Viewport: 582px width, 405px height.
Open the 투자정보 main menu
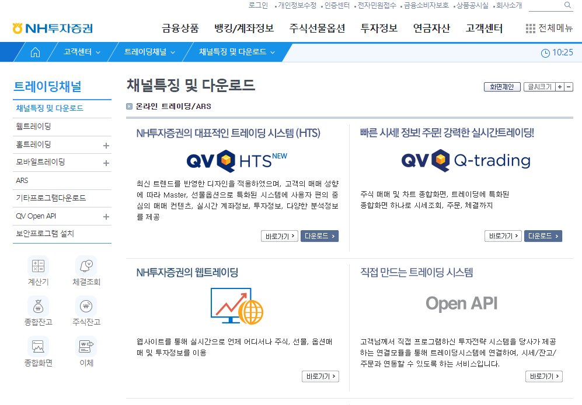(x=379, y=29)
